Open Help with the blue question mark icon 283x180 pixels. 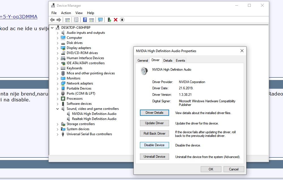point(85,20)
